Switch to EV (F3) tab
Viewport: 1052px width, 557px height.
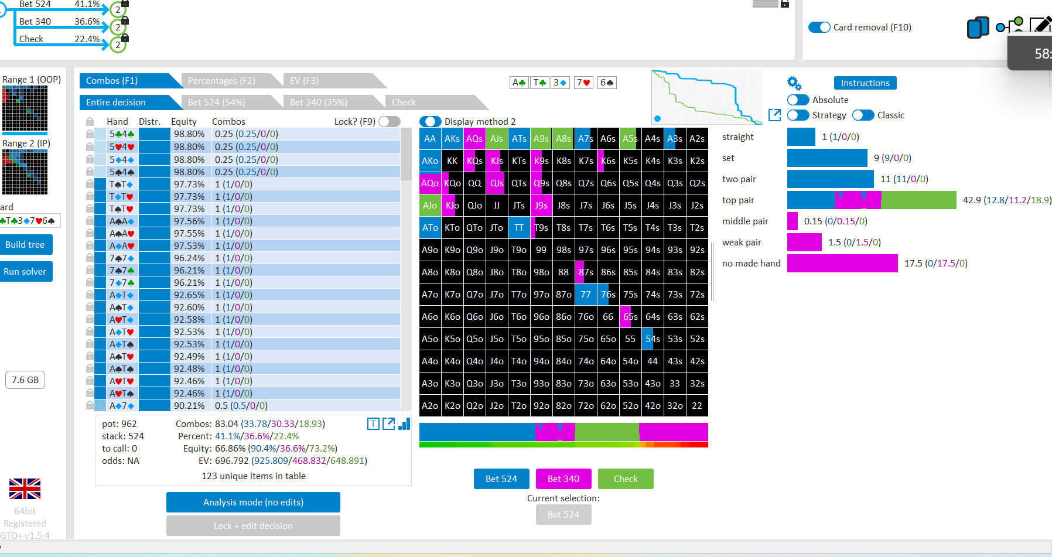click(x=334, y=81)
